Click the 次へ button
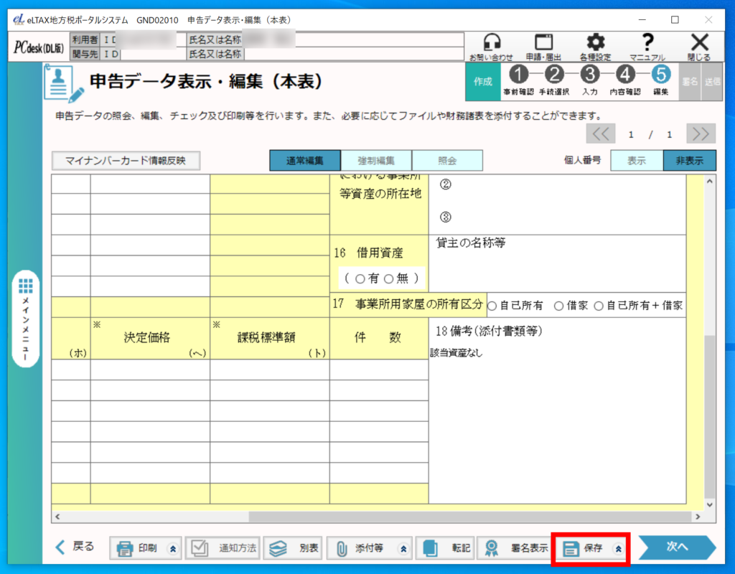Image resolution: width=735 pixels, height=574 pixels. [x=676, y=547]
